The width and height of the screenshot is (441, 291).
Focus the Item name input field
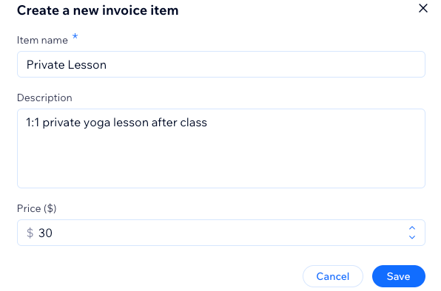coord(221,64)
